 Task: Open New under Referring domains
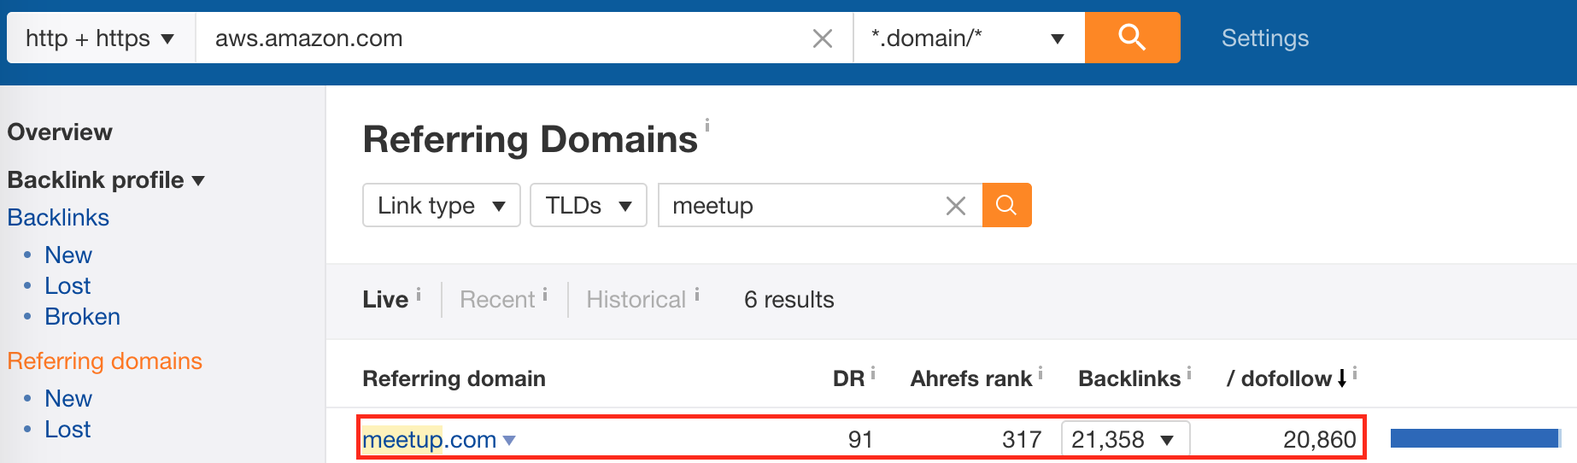click(x=68, y=399)
